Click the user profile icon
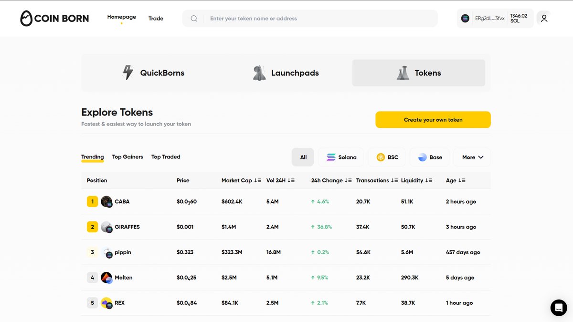The image size is (573, 322). coord(544,18)
